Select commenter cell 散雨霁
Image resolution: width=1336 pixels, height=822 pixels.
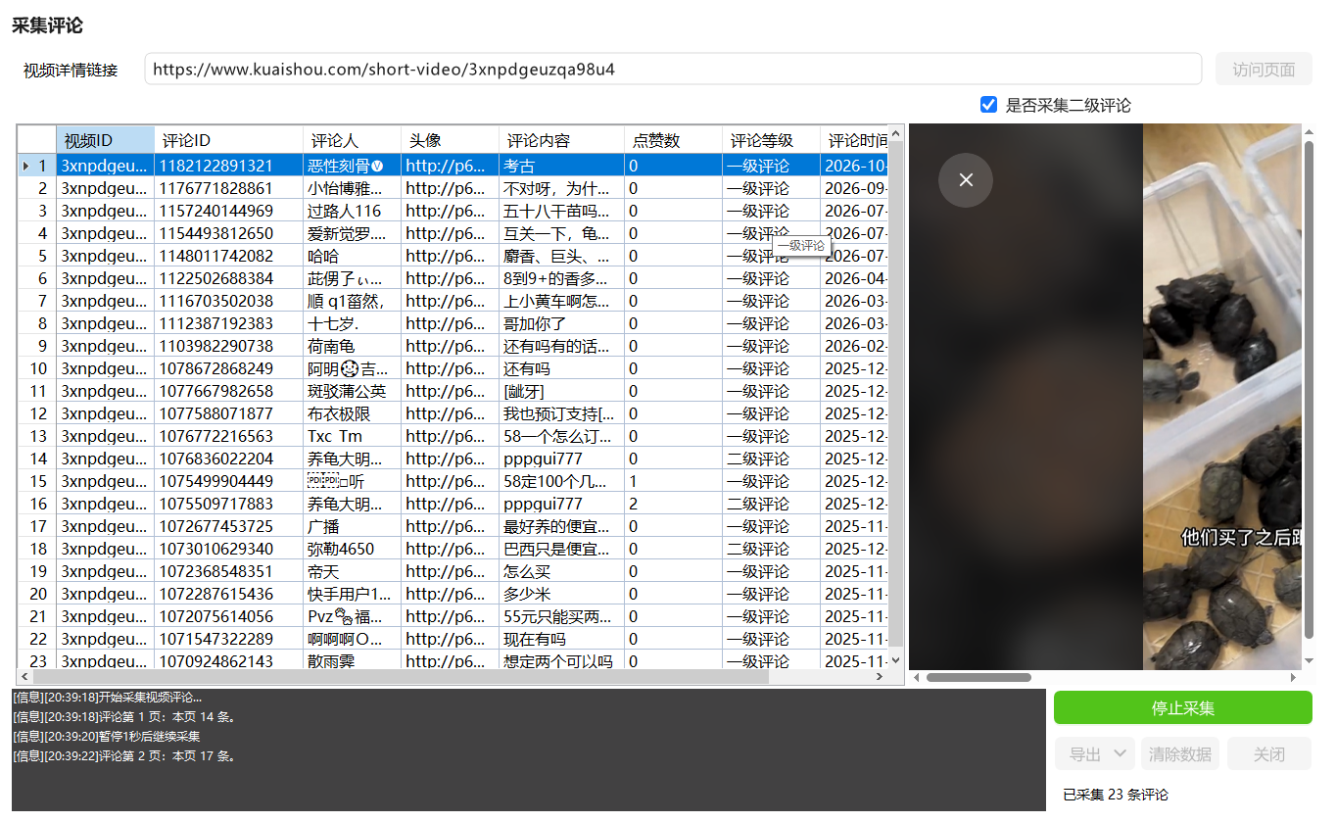click(x=352, y=660)
